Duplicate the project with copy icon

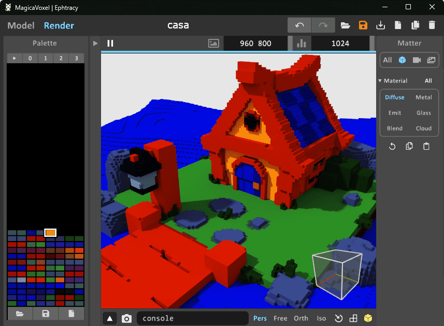click(x=415, y=25)
